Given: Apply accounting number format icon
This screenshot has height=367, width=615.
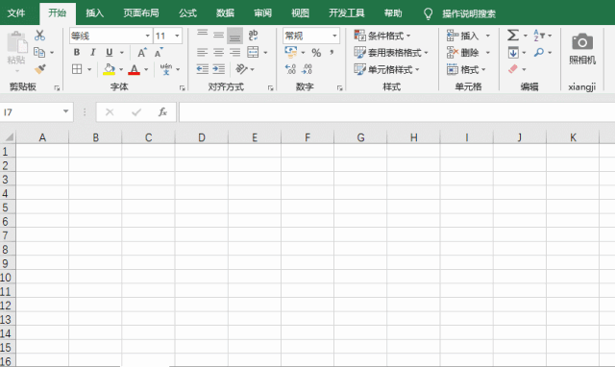Looking at the screenshot, I should coord(291,52).
